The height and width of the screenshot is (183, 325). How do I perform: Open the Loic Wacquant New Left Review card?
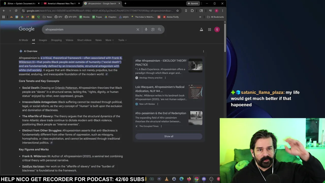[169, 95]
